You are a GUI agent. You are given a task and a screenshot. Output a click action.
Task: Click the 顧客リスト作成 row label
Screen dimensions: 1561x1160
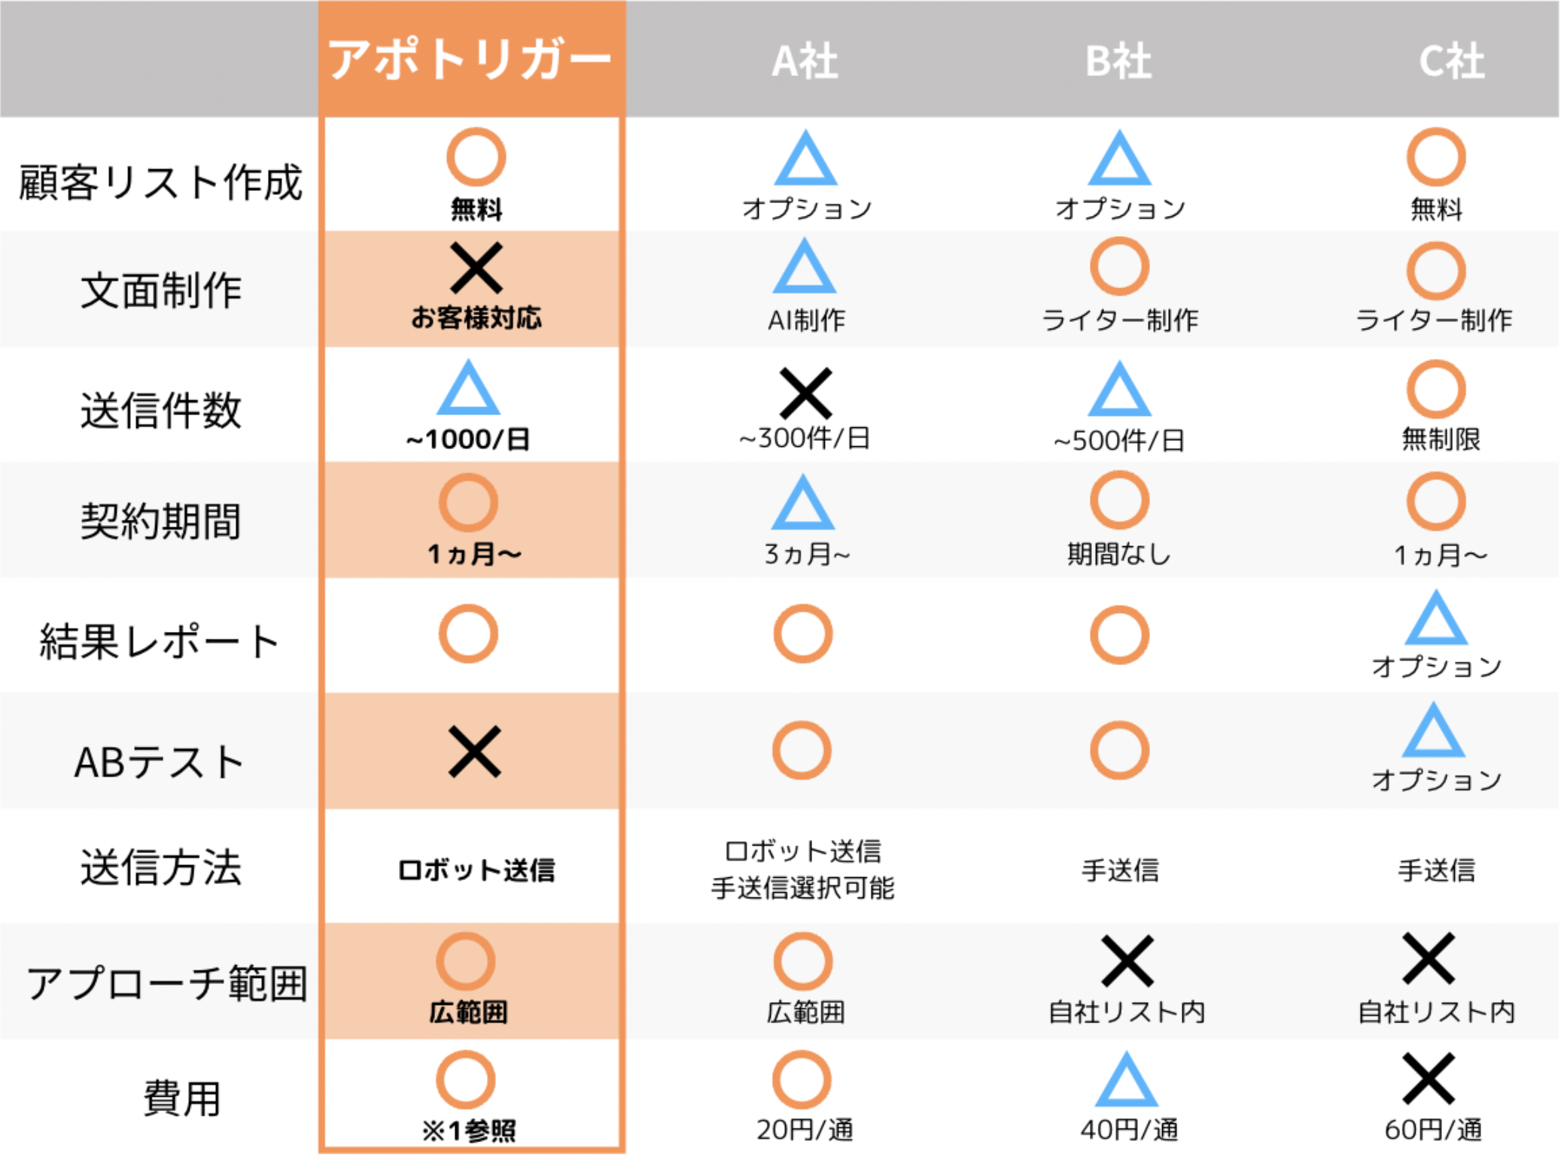tap(160, 182)
